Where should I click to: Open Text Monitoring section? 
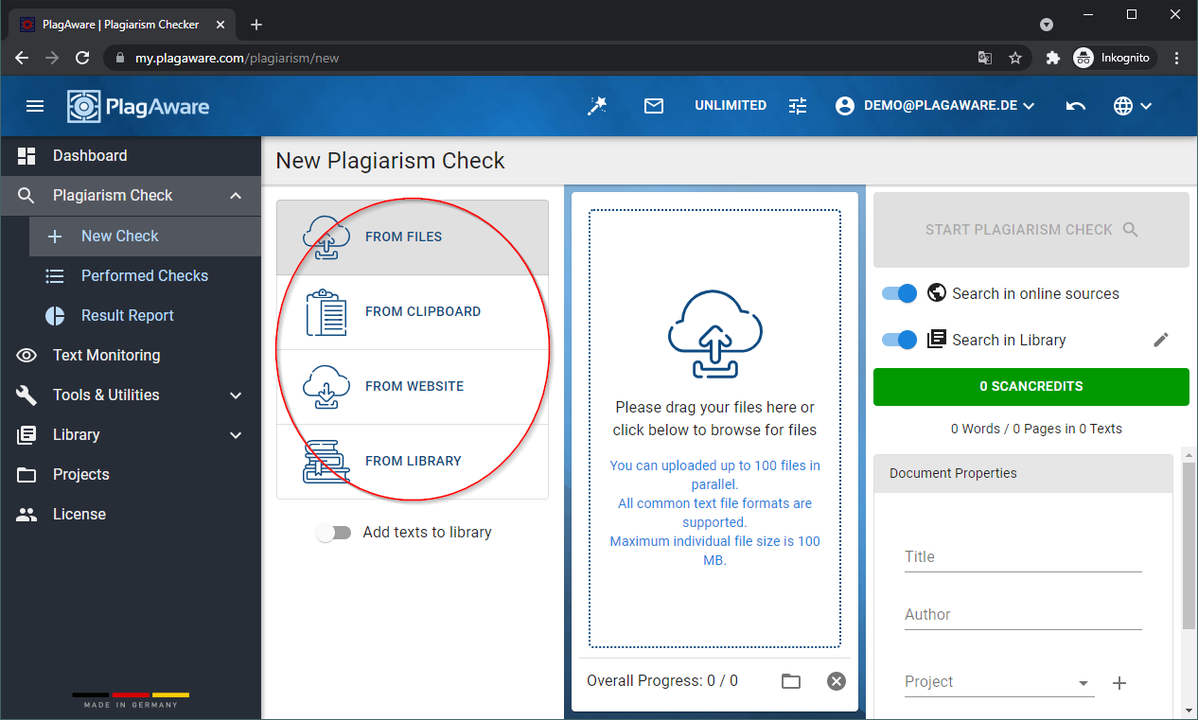(131, 355)
